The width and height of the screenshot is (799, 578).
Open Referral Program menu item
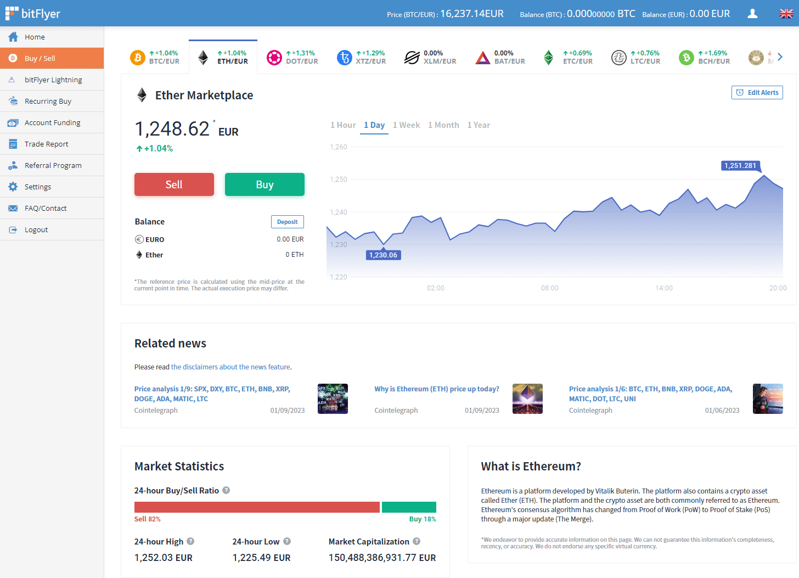click(x=52, y=165)
